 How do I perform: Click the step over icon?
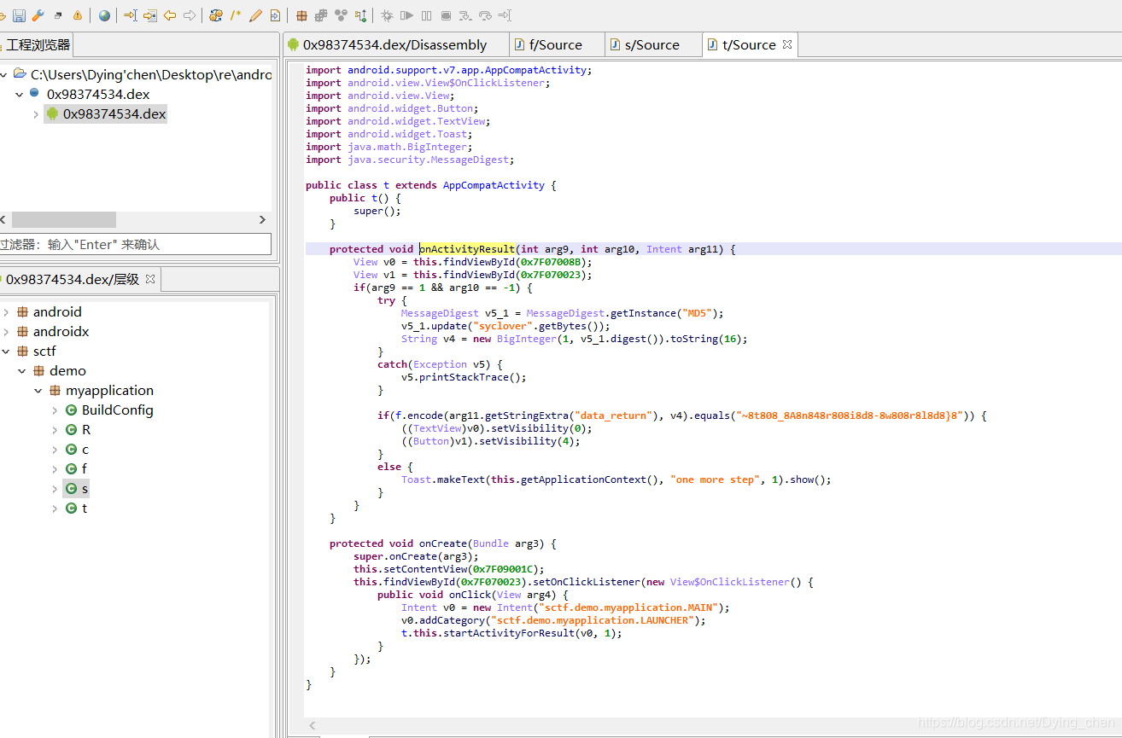pos(485,15)
